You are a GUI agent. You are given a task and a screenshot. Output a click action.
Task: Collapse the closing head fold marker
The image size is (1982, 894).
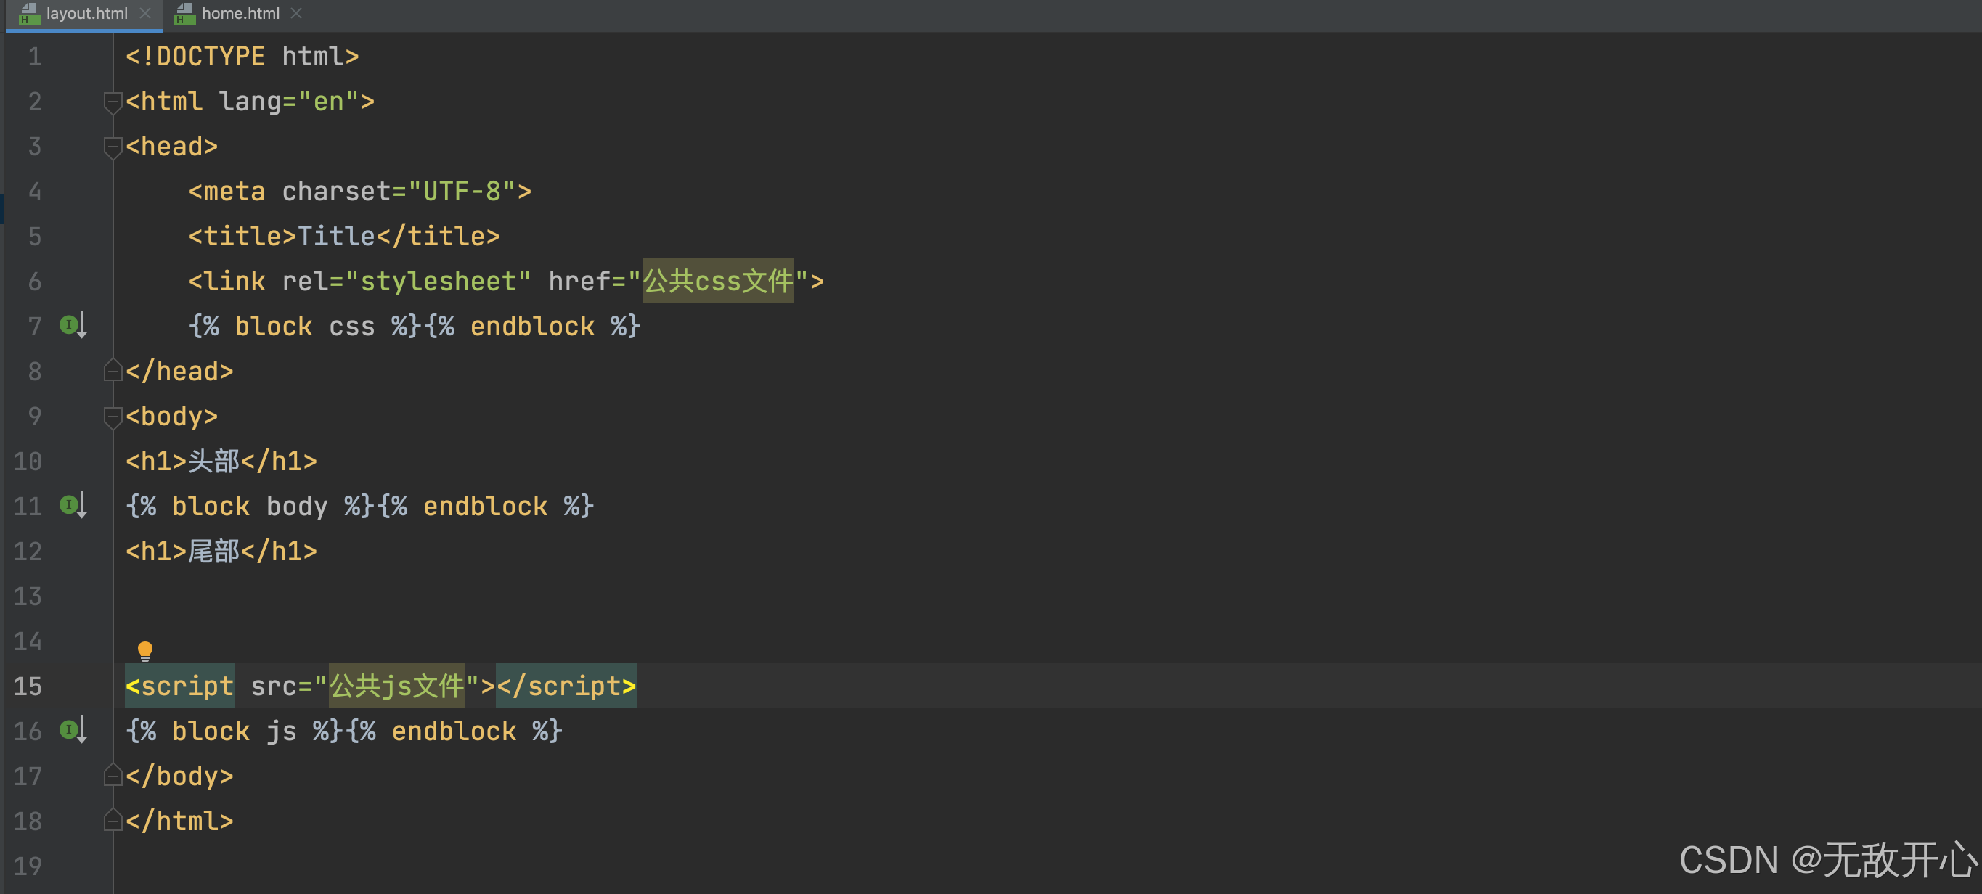click(113, 372)
